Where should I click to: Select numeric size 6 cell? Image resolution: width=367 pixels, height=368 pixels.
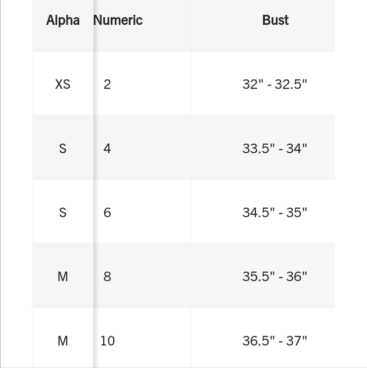(107, 212)
